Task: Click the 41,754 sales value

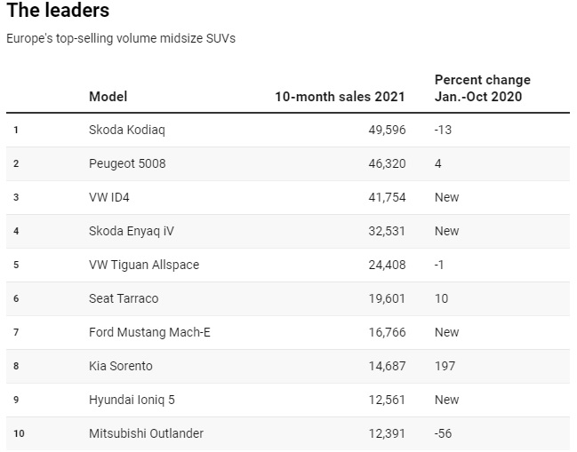Action: tap(386, 197)
